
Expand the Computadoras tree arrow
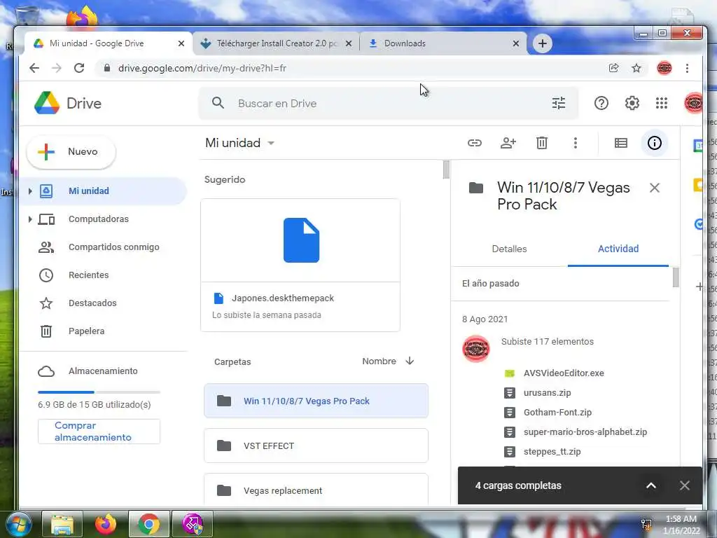tap(30, 219)
